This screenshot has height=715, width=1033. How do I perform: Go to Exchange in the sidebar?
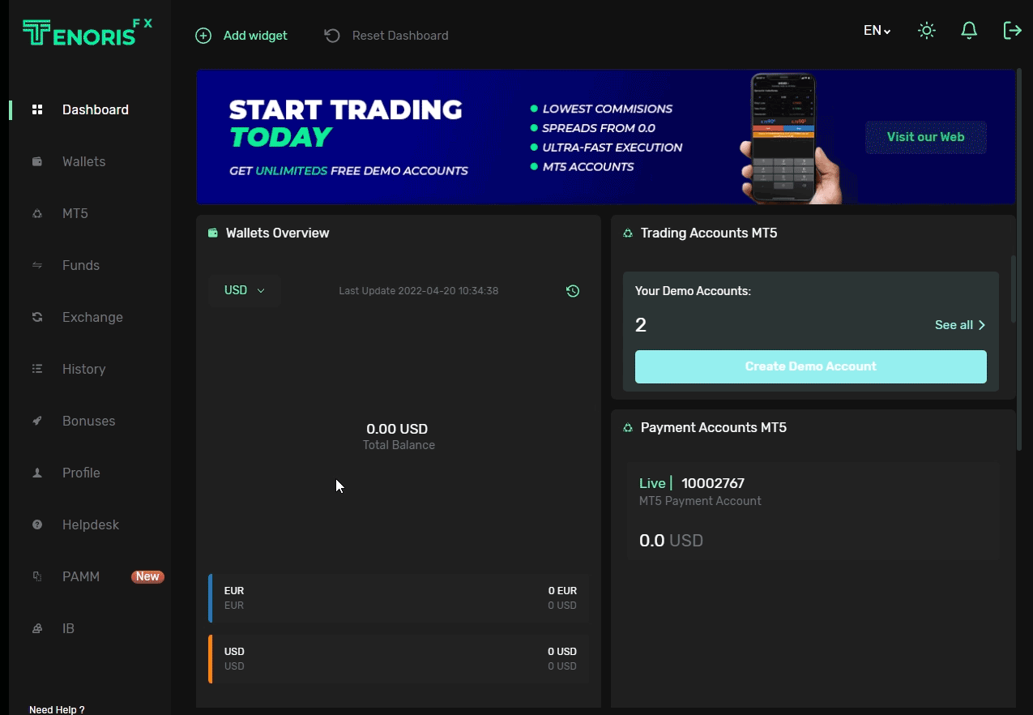[x=92, y=318]
